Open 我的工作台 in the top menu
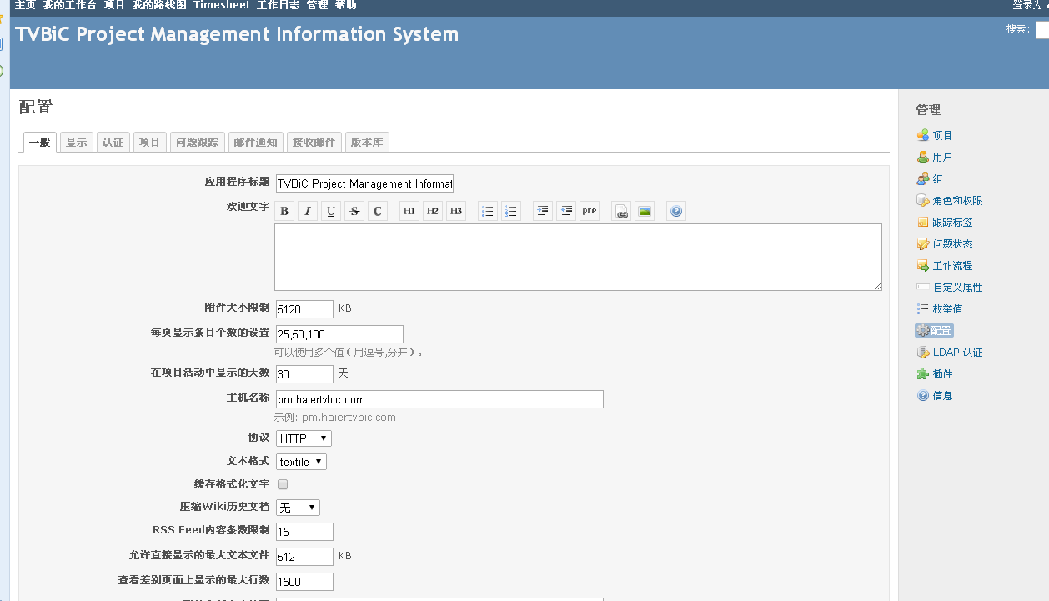 (70, 5)
